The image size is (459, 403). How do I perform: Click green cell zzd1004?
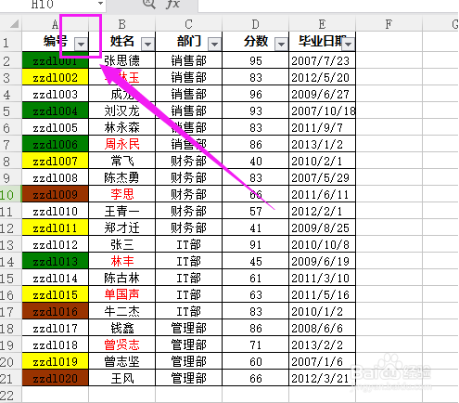(x=56, y=111)
